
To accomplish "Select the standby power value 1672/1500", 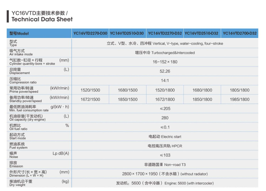I will [x=90, y=99].
